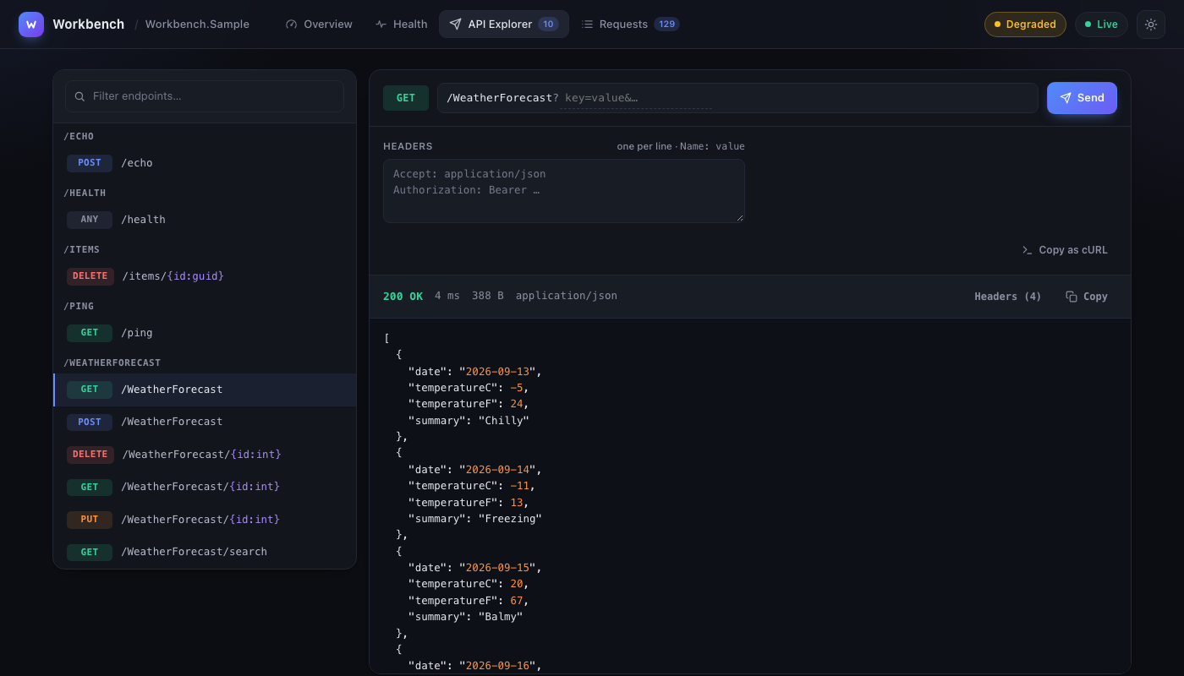Screen dimensions: 1184x676
Task: Click the /WEATHERFORECAST group heading
Action: (x=112, y=363)
